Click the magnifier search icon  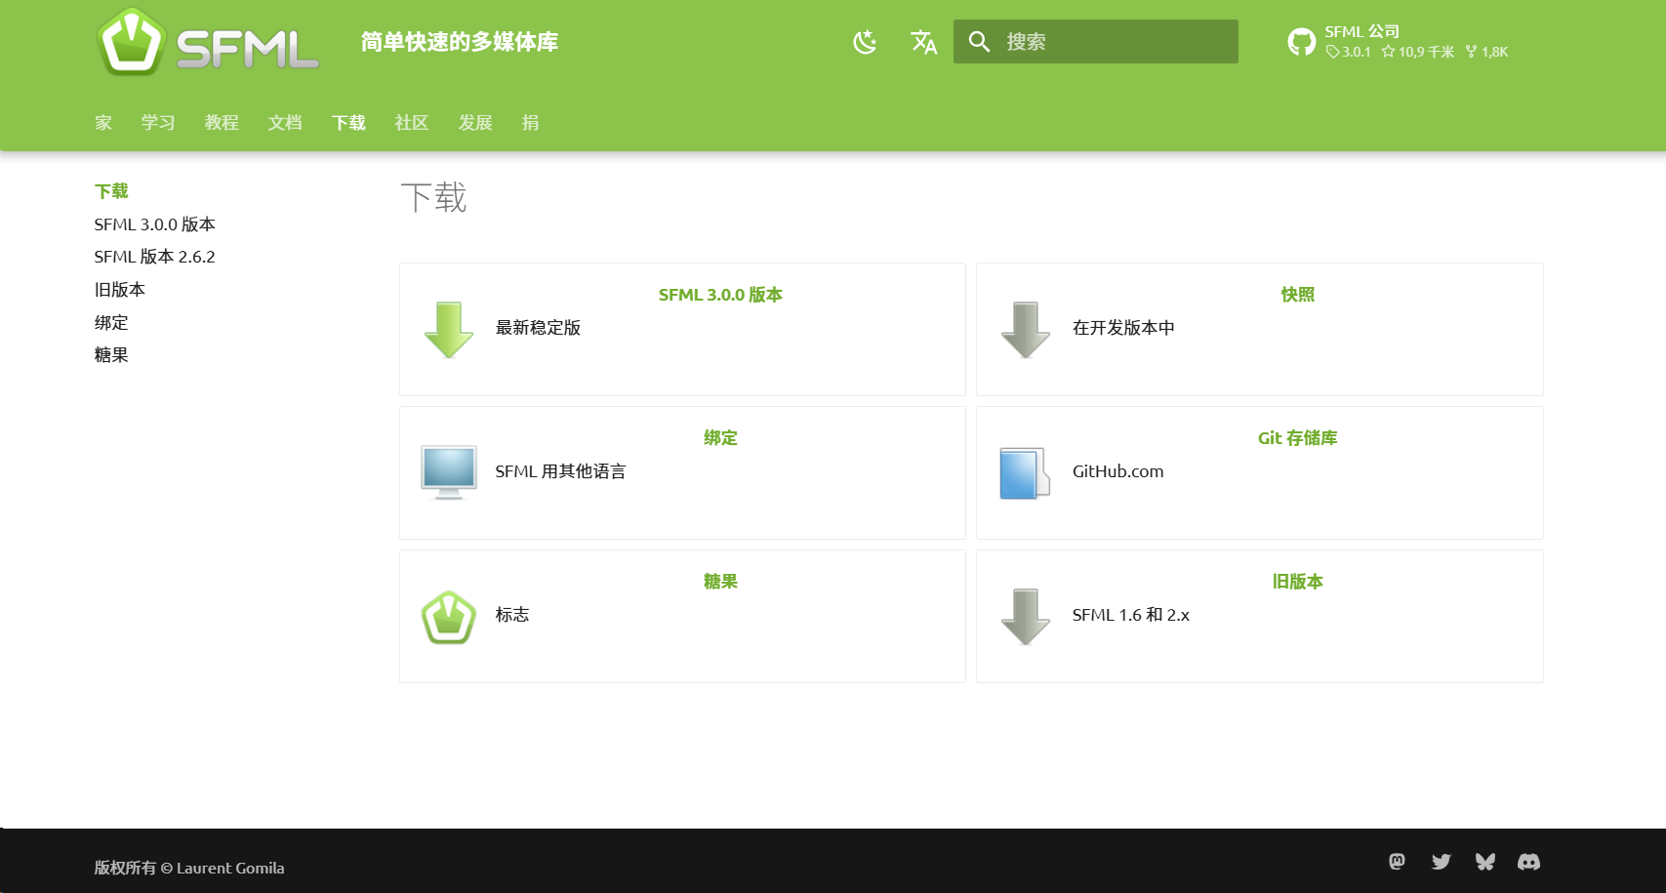tap(979, 42)
